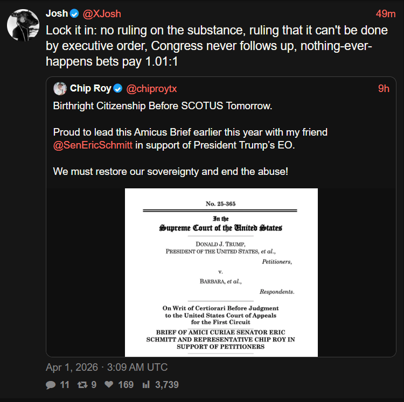
Task: Click the 9h quoted post timestamp
Action: (384, 88)
